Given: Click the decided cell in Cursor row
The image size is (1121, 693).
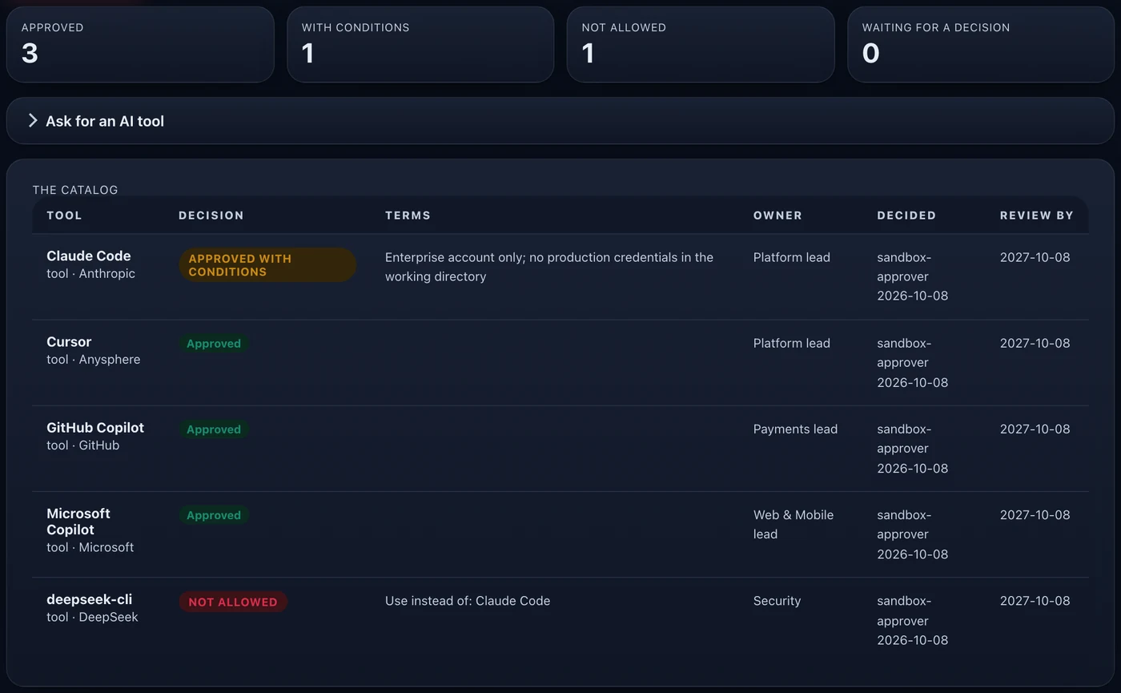Looking at the screenshot, I should (x=912, y=362).
